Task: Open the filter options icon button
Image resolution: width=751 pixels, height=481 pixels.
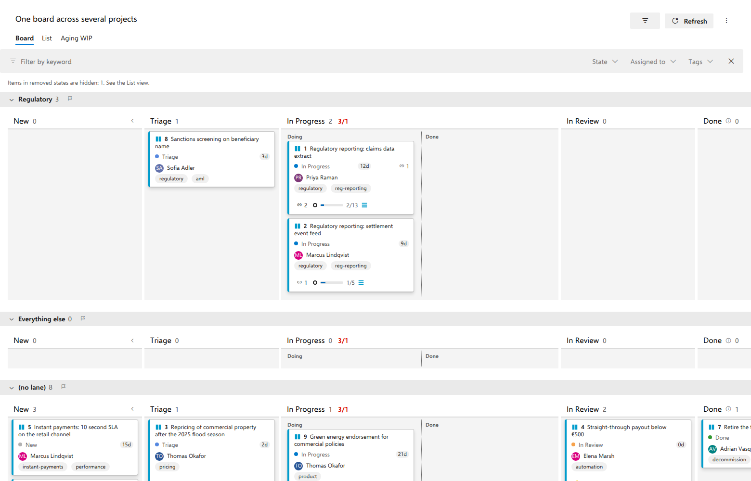Action: (x=645, y=21)
